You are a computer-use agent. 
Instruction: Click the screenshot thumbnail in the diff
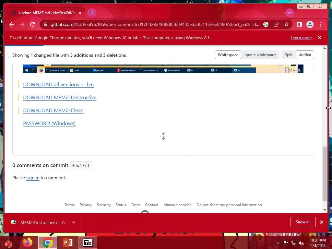(x=163, y=69)
